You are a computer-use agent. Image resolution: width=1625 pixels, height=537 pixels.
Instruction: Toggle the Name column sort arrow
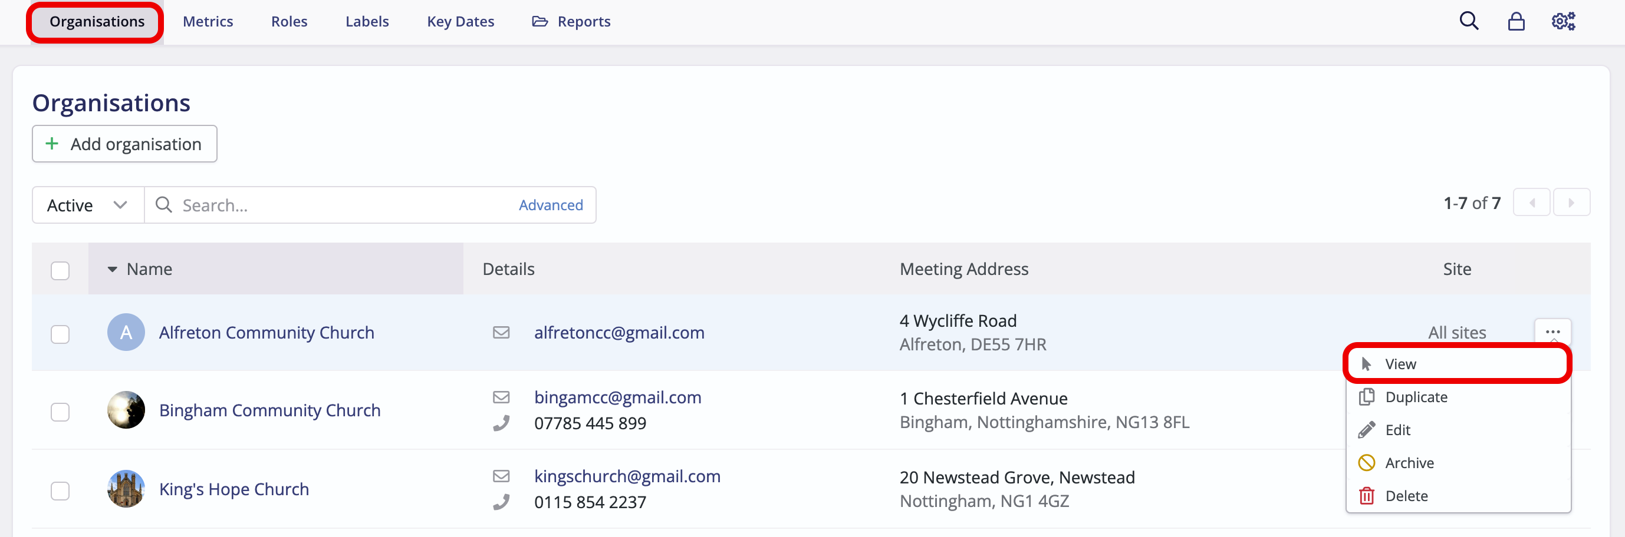pyautogui.click(x=112, y=269)
